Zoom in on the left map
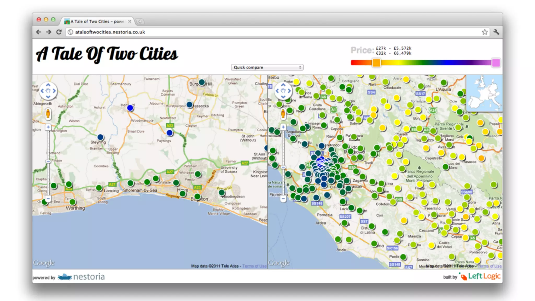Screen dimensions: 535x301 (x=48, y=127)
